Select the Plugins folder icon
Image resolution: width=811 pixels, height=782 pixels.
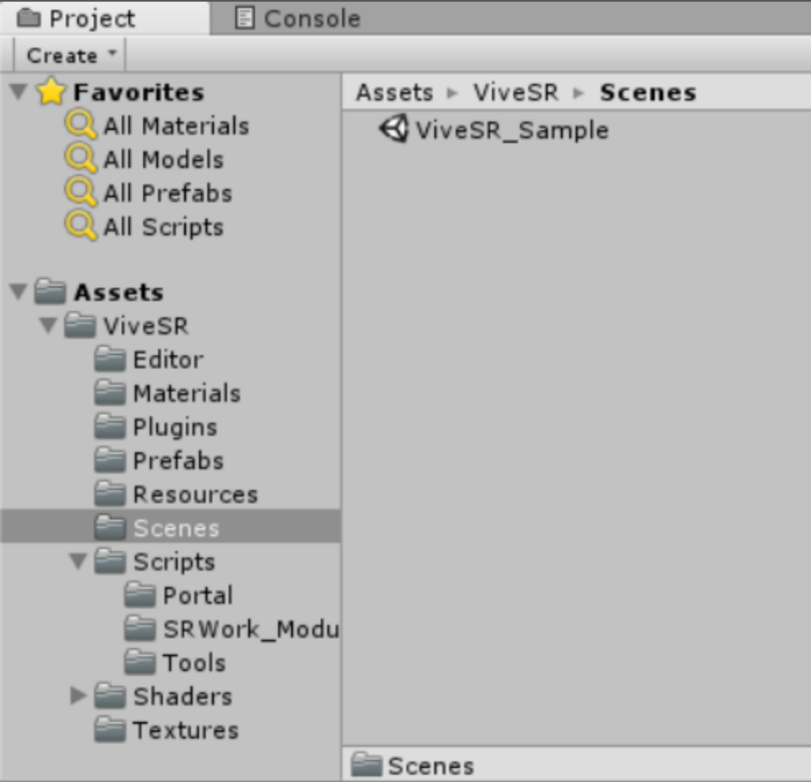click(109, 428)
